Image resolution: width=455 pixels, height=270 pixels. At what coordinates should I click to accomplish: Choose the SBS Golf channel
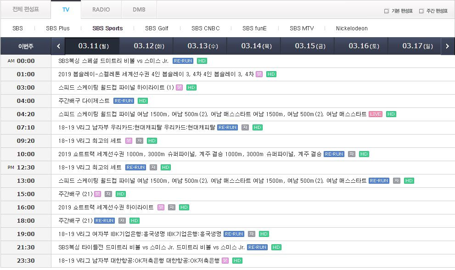(157, 28)
